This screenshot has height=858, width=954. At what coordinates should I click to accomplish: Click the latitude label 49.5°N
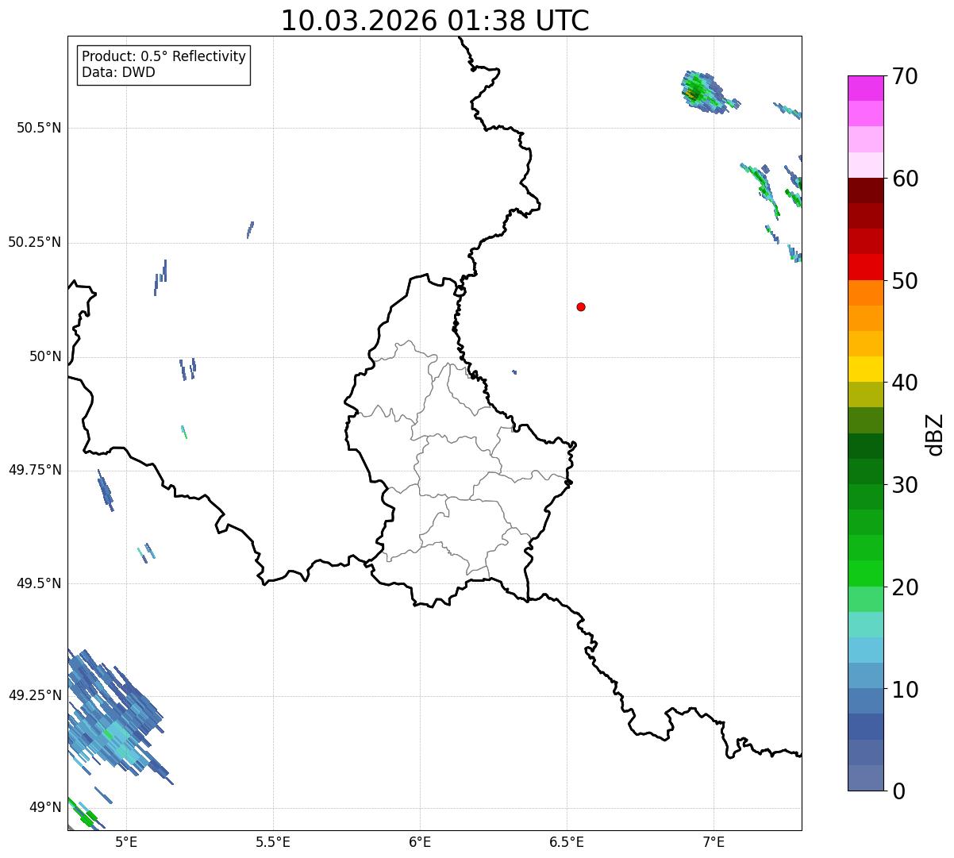[x=38, y=583]
